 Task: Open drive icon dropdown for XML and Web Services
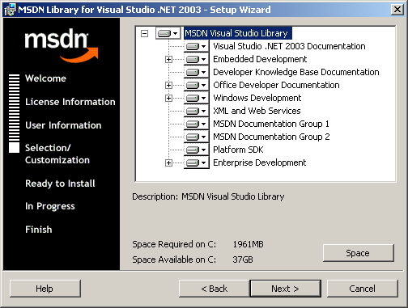[196, 111]
